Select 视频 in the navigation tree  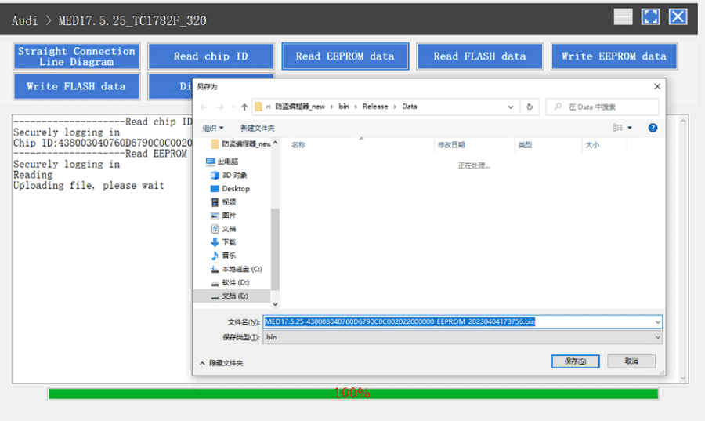pyautogui.click(x=223, y=202)
